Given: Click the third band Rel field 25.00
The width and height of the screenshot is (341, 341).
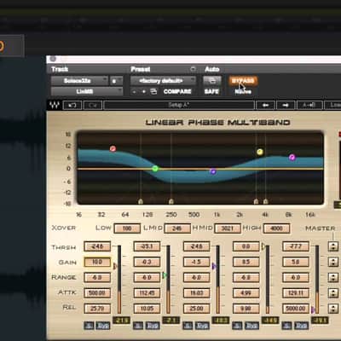Looking at the screenshot, I should [x=197, y=309].
